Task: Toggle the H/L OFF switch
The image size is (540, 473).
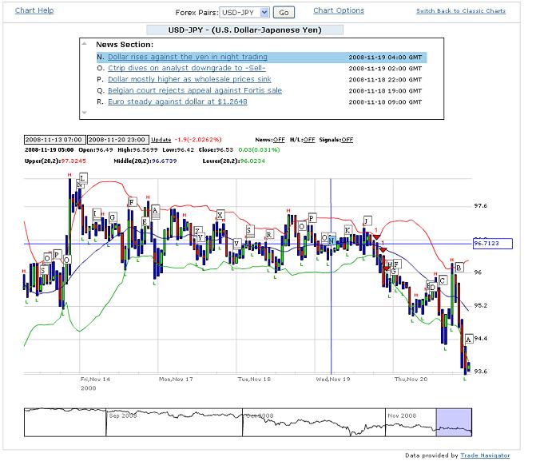Action: coord(309,139)
